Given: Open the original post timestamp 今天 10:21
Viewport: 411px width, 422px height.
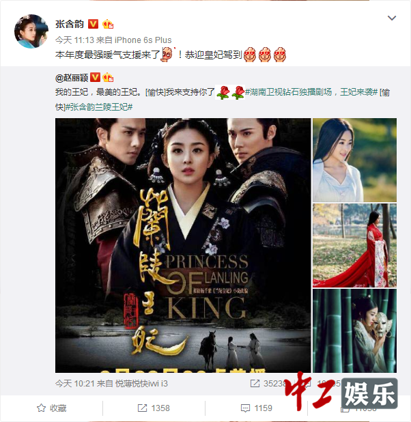Looking at the screenshot, I should coord(74,383).
